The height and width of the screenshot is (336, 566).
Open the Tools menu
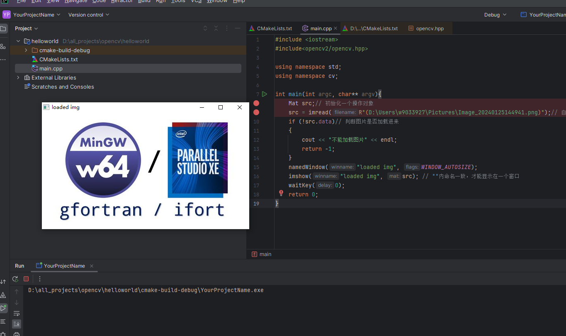tap(178, 1)
